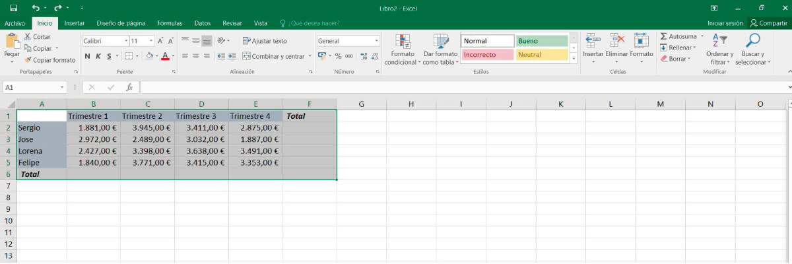Open the General number format dropdown
792x264 pixels.
tap(377, 41)
